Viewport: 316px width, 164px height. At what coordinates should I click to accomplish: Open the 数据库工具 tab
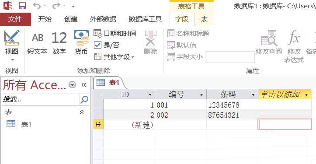tap(145, 19)
